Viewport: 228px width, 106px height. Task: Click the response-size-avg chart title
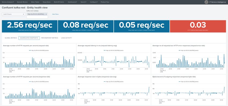[x=97, y=77]
